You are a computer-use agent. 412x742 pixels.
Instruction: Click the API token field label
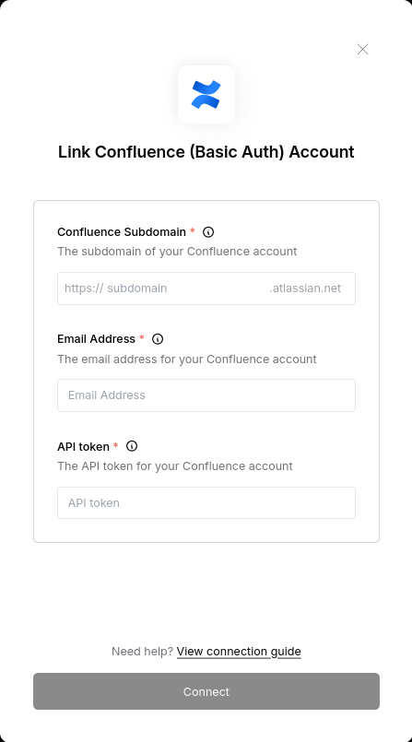(x=83, y=446)
